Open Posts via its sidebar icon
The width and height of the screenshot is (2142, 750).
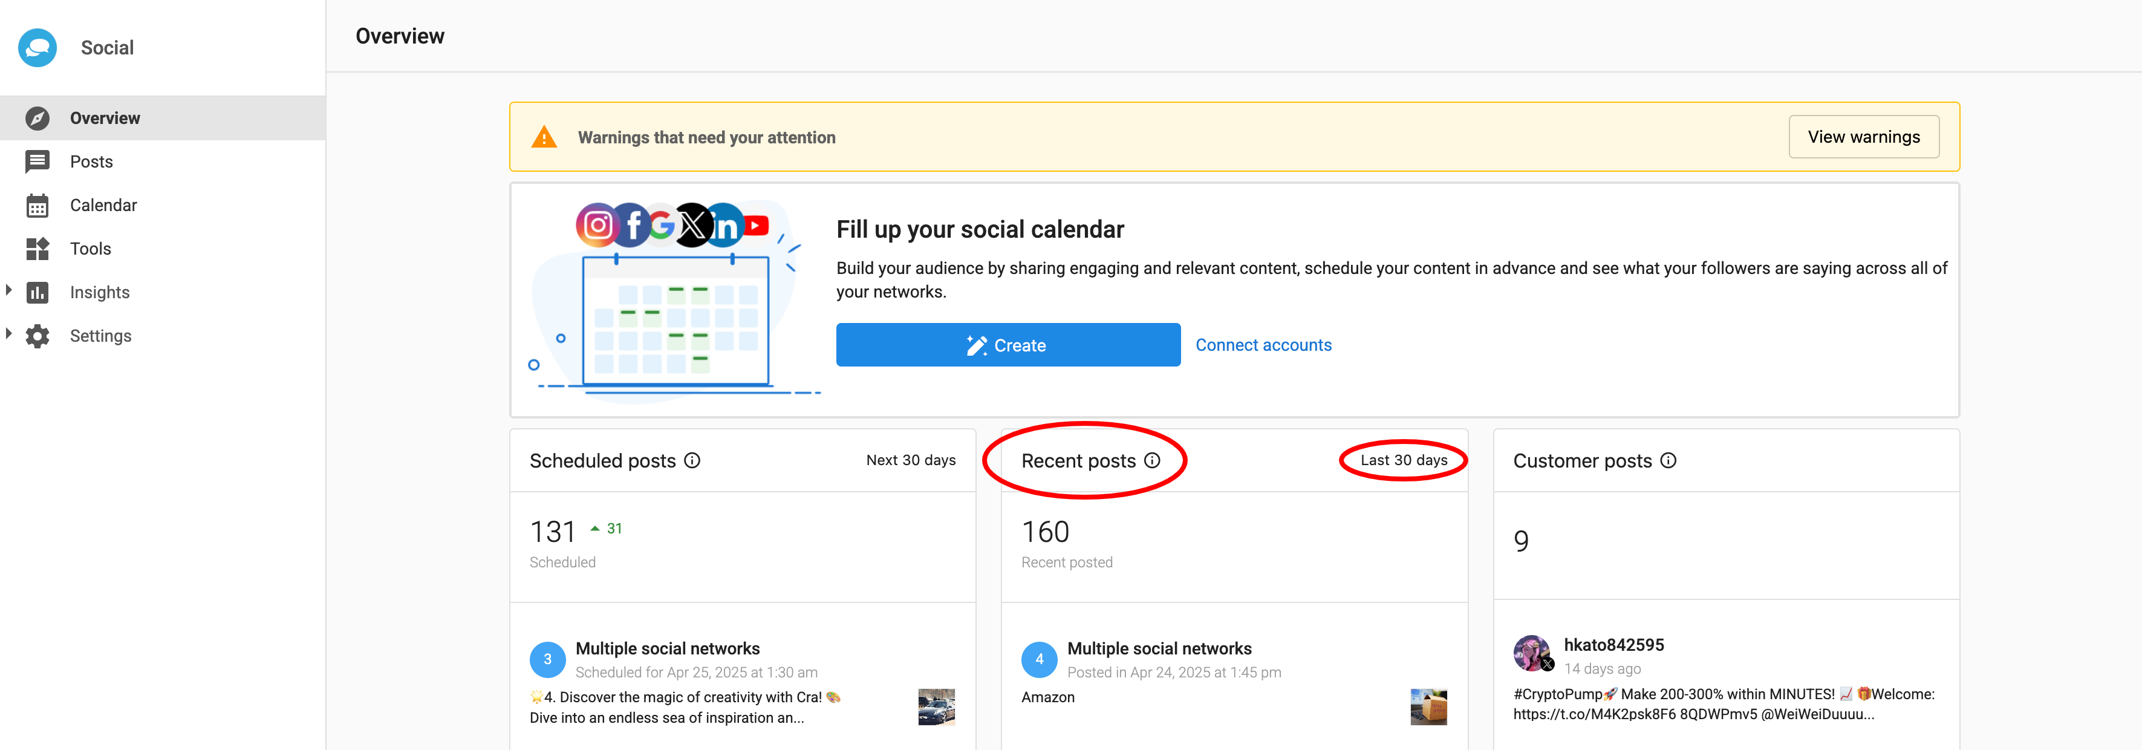point(37,161)
